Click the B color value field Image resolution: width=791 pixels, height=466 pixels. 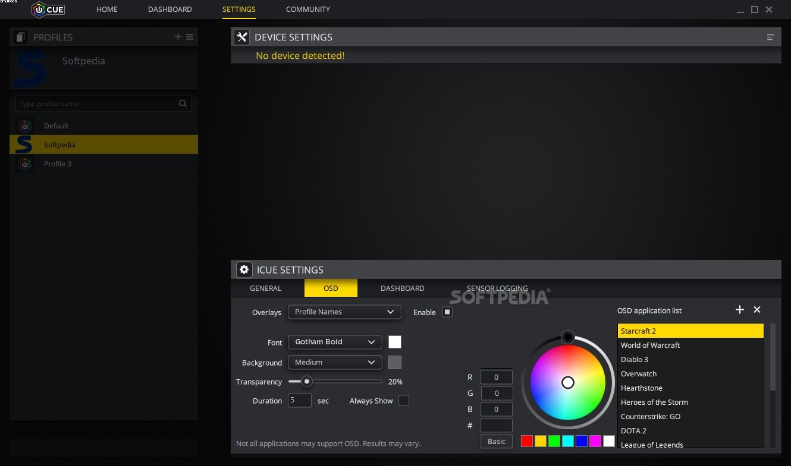(x=497, y=409)
